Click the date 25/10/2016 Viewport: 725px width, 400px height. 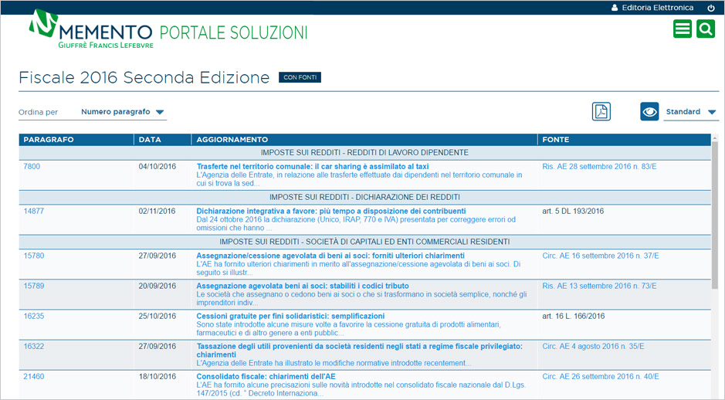158,317
